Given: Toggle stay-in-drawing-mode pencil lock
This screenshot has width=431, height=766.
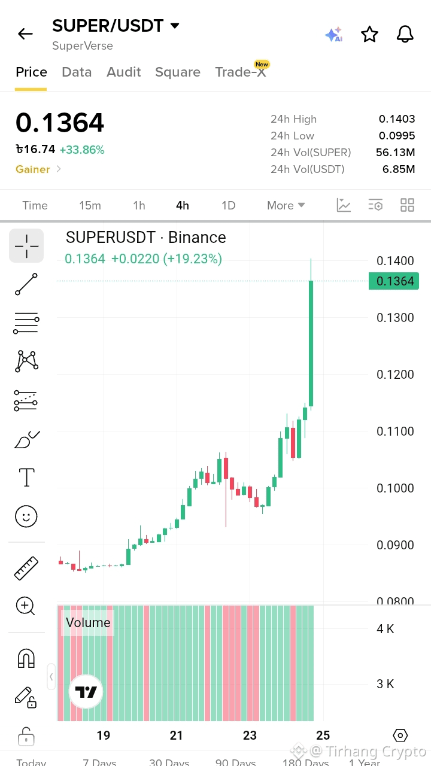Looking at the screenshot, I should (26, 697).
